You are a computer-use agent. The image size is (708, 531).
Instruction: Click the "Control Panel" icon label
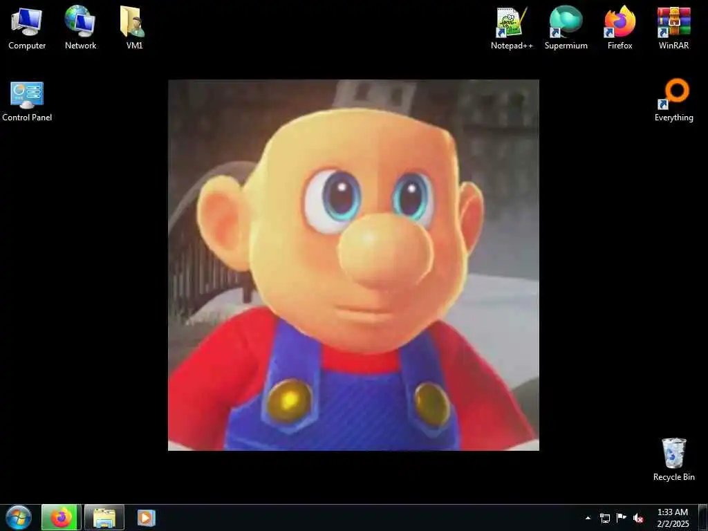[27, 118]
